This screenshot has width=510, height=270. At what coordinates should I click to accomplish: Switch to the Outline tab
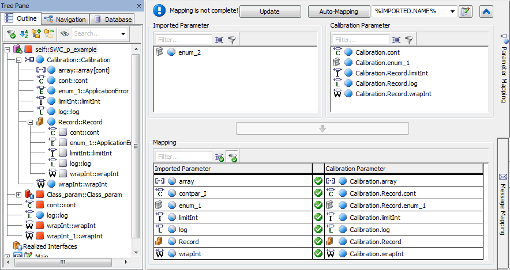pyautogui.click(x=21, y=18)
